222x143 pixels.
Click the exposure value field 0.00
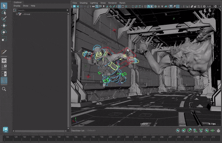pos(209,6)
